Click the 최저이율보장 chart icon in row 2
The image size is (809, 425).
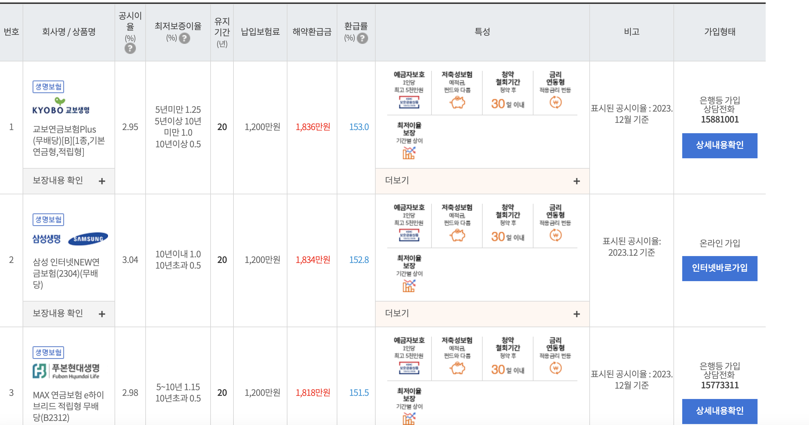tap(409, 286)
